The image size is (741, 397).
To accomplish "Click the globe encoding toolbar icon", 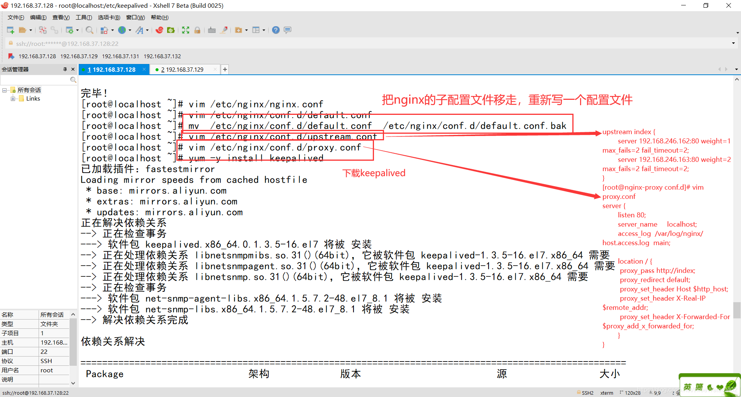I will [x=122, y=30].
